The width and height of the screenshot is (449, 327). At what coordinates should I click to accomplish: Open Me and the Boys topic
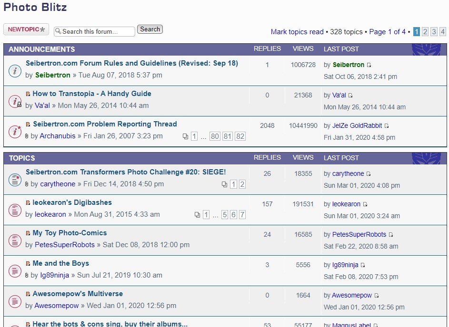(x=60, y=263)
